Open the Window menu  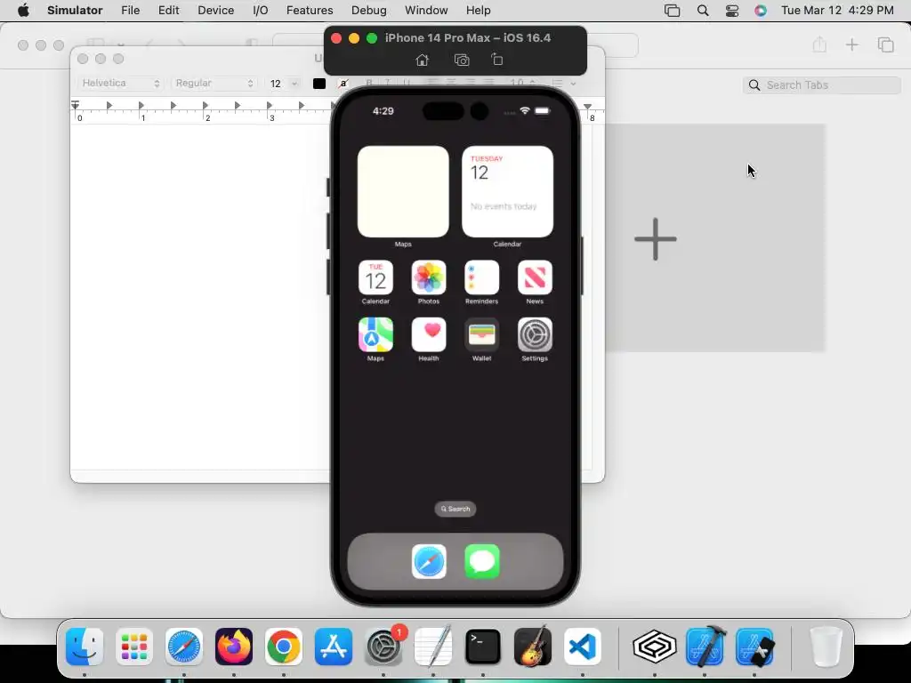tap(426, 11)
